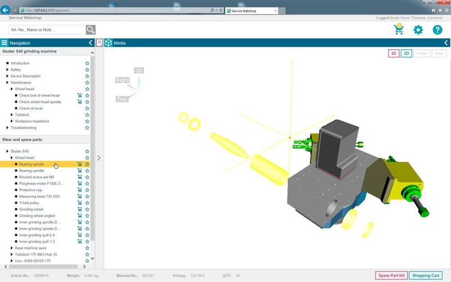Image resolution: width=451 pixels, height=282 pixels.
Task: Add Inner grinding quill 1-3 to cart
Action: click(x=79, y=241)
